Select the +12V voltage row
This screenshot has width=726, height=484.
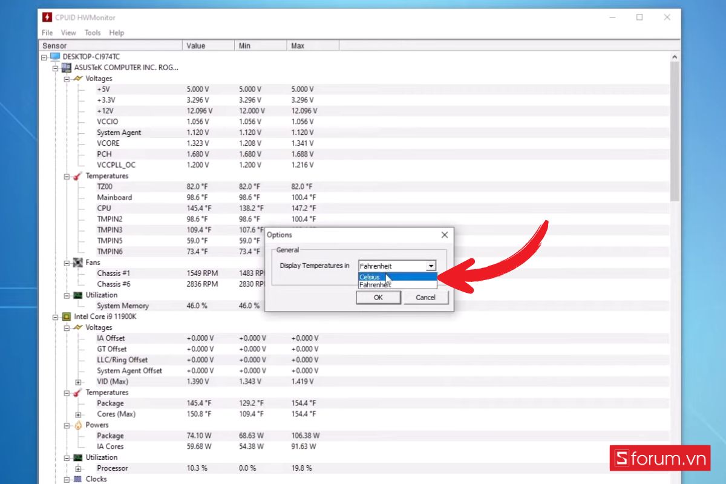(x=355, y=111)
